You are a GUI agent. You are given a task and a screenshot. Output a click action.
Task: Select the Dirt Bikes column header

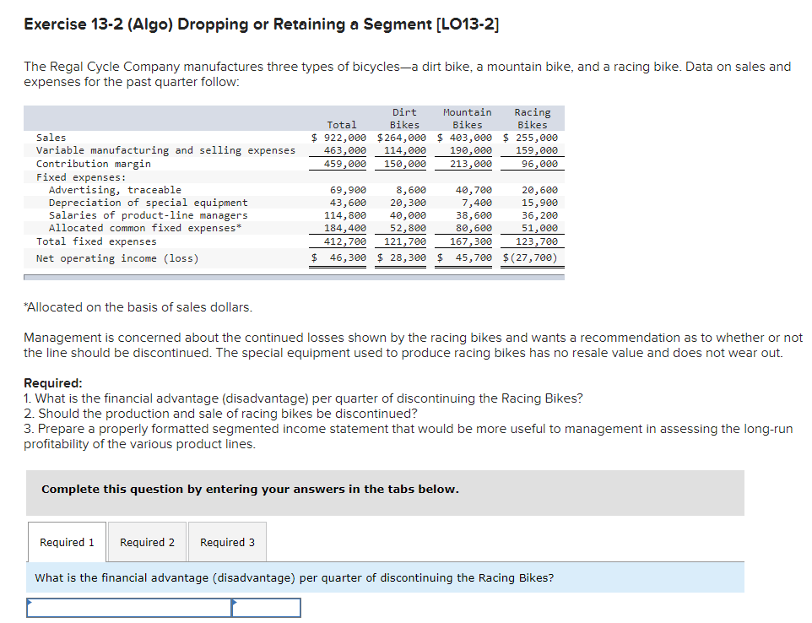pos(403,117)
